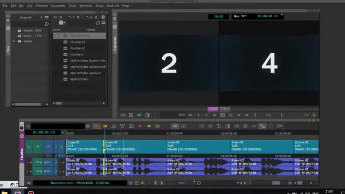Select the Numbers trim sequence
This screenshot has height=194, width=345.
pyautogui.click(x=79, y=36)
